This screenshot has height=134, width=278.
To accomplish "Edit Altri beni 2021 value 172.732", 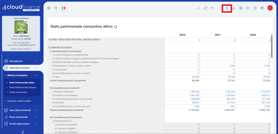I will 217,103.
